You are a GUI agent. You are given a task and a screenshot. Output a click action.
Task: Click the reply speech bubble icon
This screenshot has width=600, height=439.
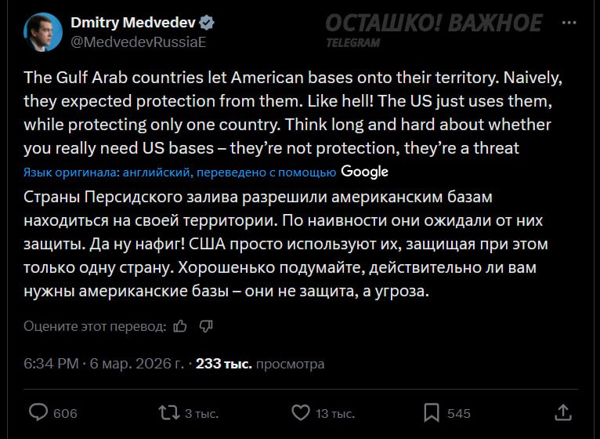tap(39, 412)
